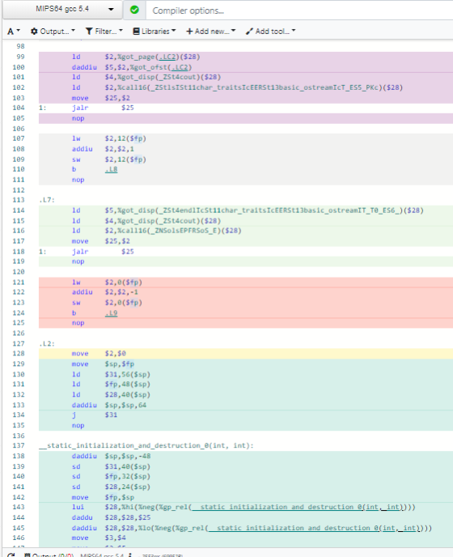Image resolution: width=453 pixels, height=557 pixels.
Task: Click the 'daddu $28,$28,$25' instruction
Action: (x=111, y=517)
